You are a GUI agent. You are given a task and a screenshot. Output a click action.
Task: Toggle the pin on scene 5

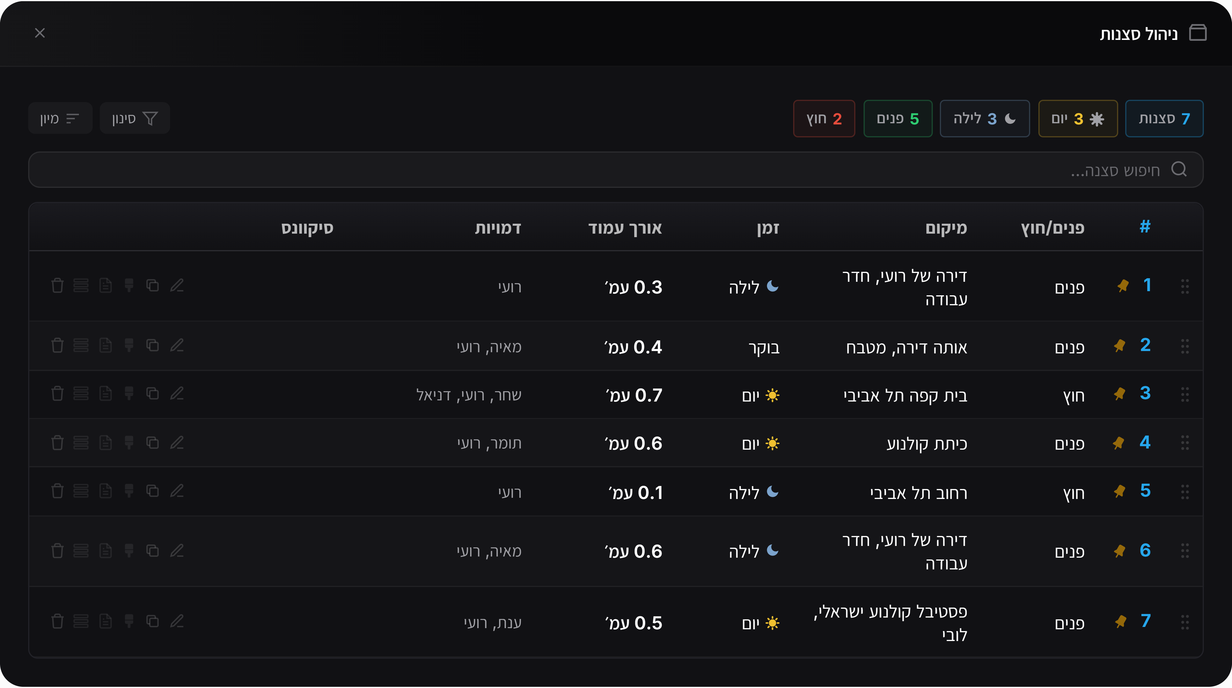point(1120,492)
